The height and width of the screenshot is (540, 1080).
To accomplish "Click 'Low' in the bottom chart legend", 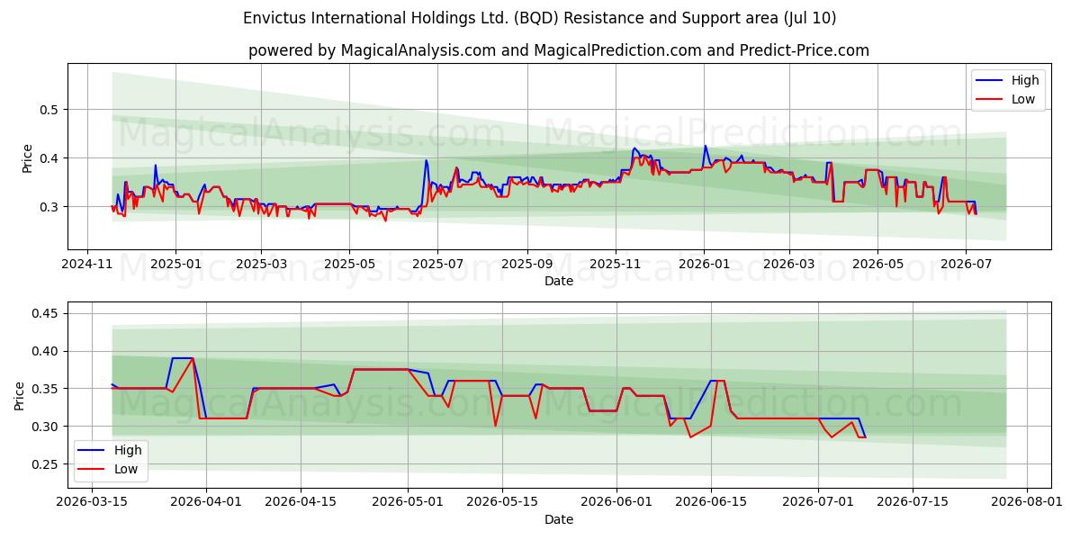I will pos(126,469).
